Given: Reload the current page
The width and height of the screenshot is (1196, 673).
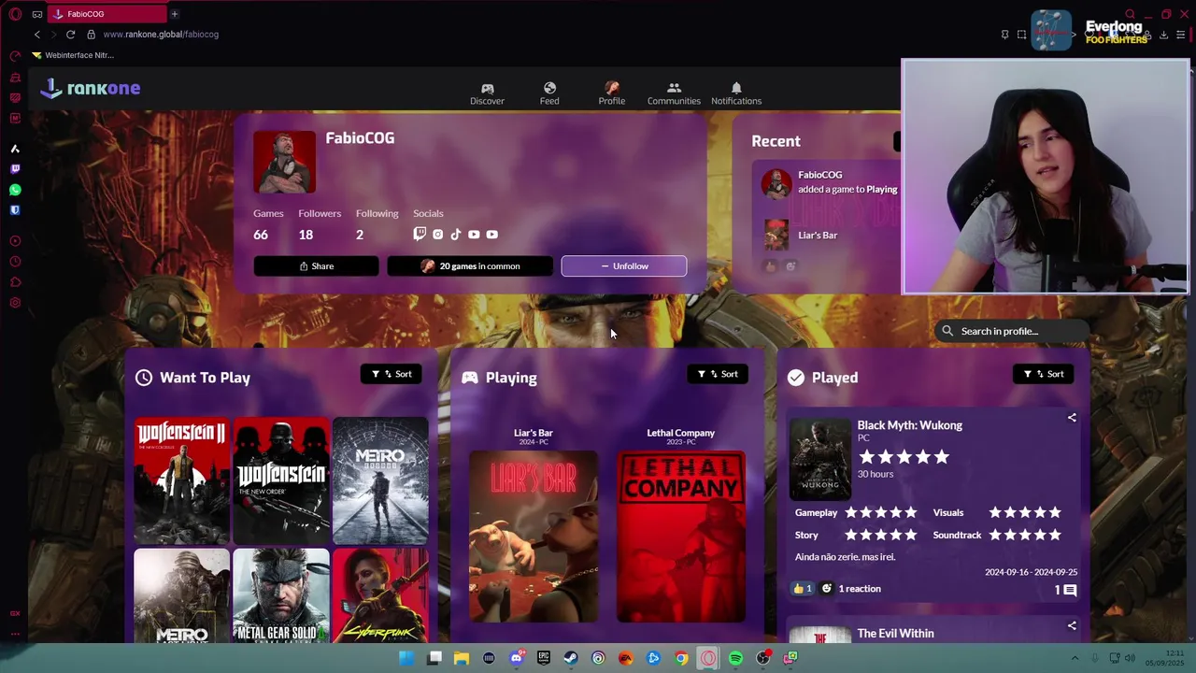Looking at the screenshot, I should 70,35.
